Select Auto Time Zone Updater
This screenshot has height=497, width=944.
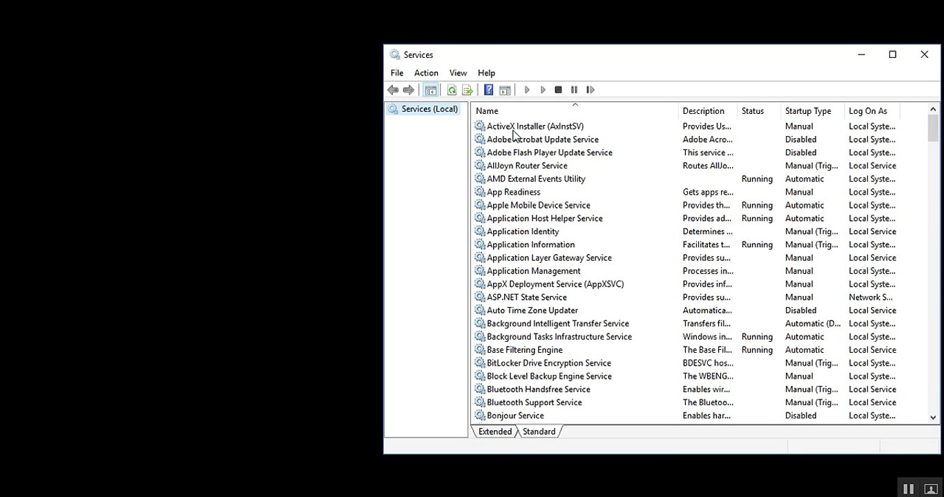tap(532, 311)
